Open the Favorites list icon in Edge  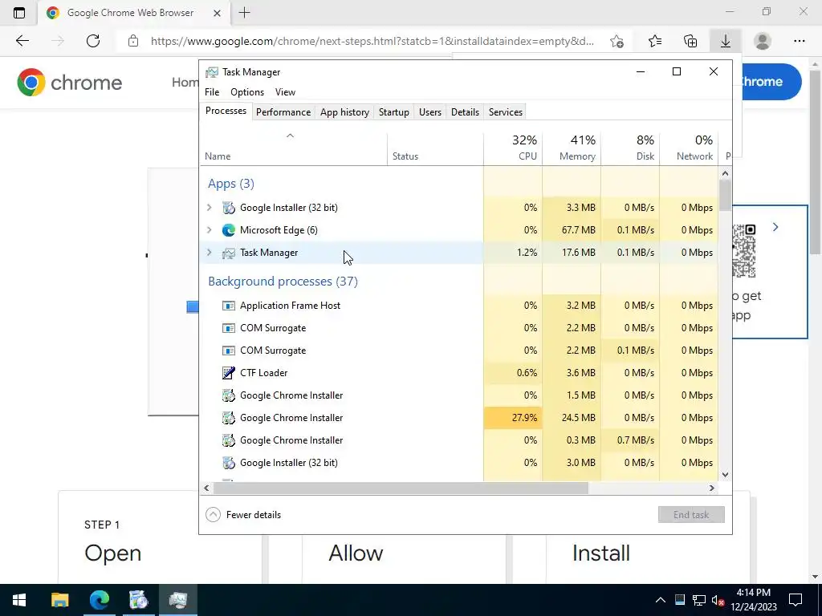[655, 41]
